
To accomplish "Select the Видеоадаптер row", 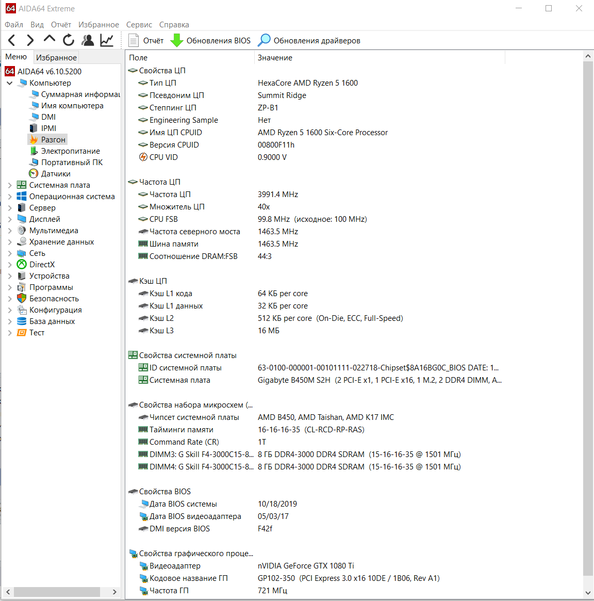I will click(x=316, y=566).
